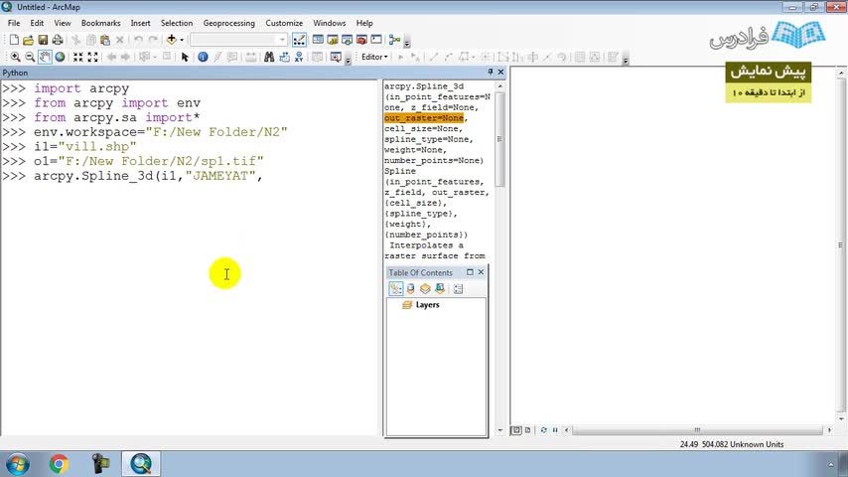Click the Python help pane scrollbar
Viewport: 848px width, 477px height.
(x=499, y=139)
